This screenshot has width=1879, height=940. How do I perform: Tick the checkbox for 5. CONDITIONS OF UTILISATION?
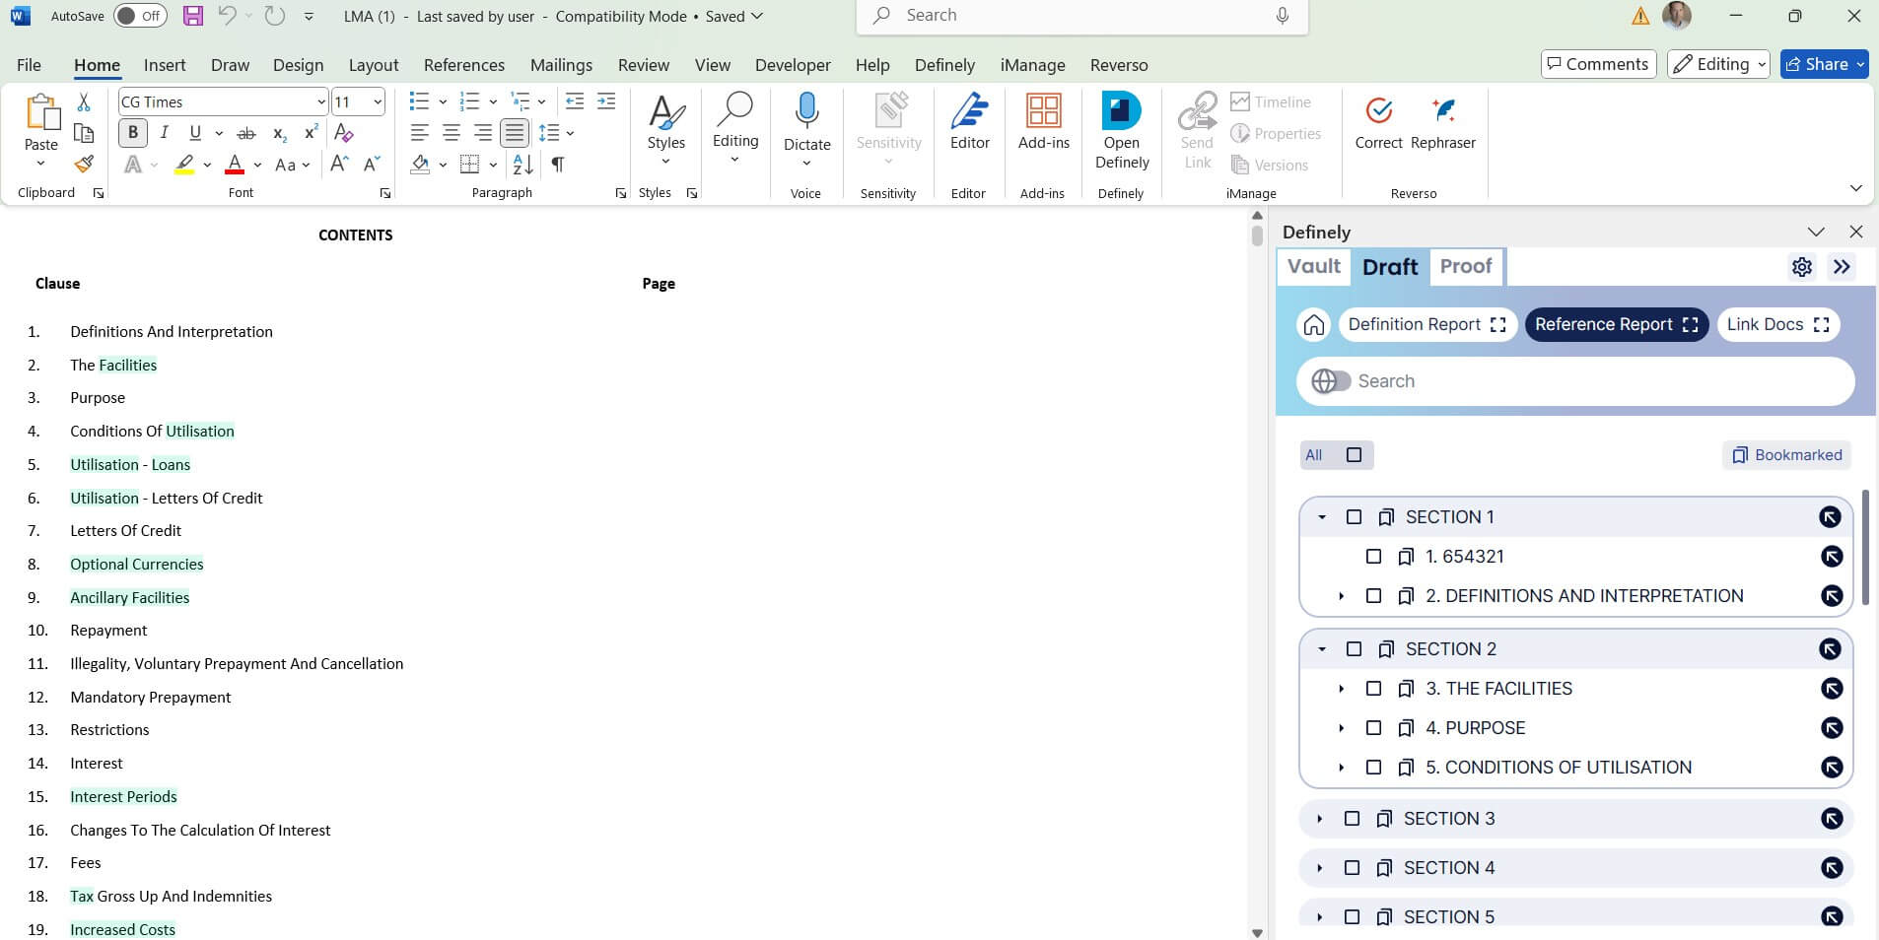click(x=1373, y=768)
